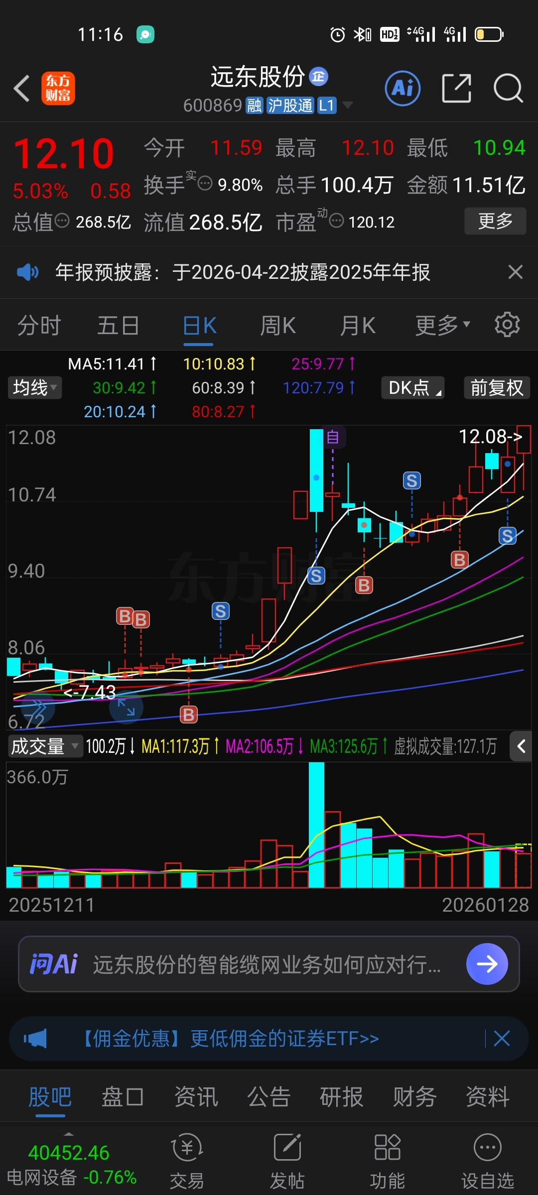538x1195 pixels.
Task: Tap the 融 margin tag
Action: [255, 106]
